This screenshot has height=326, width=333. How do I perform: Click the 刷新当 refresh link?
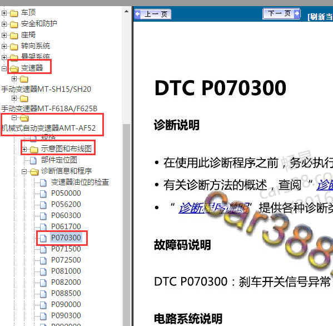tap(320, 17)
